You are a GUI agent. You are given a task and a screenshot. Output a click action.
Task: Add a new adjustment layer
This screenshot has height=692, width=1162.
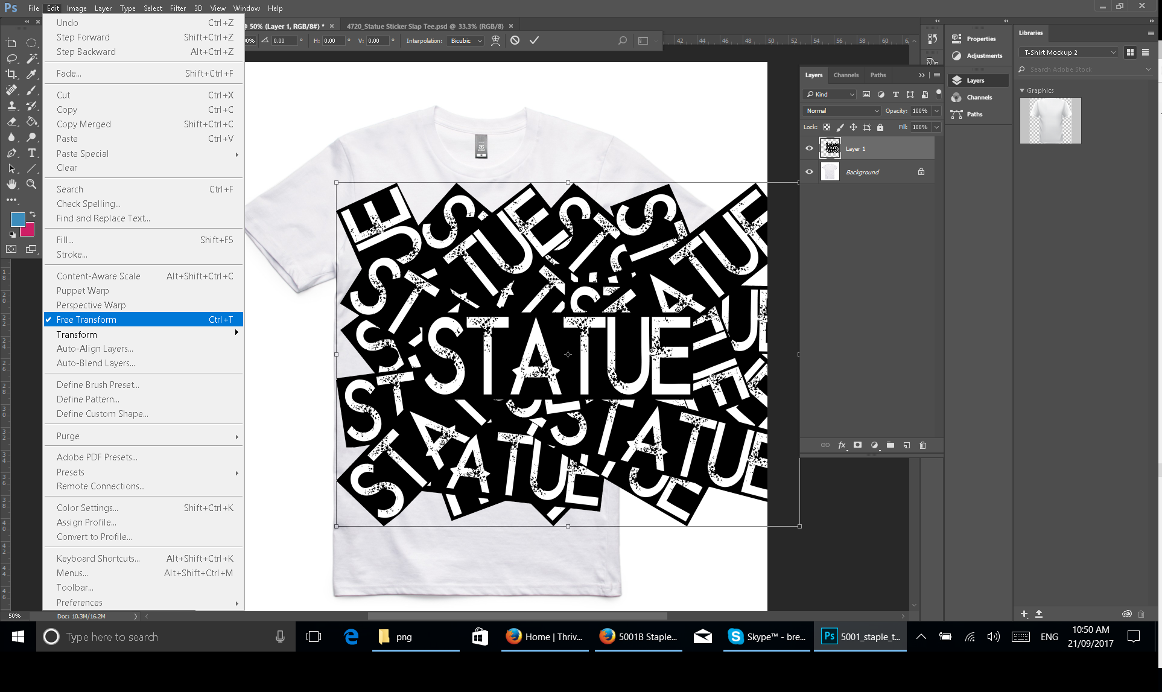click(x=874, y=445)
